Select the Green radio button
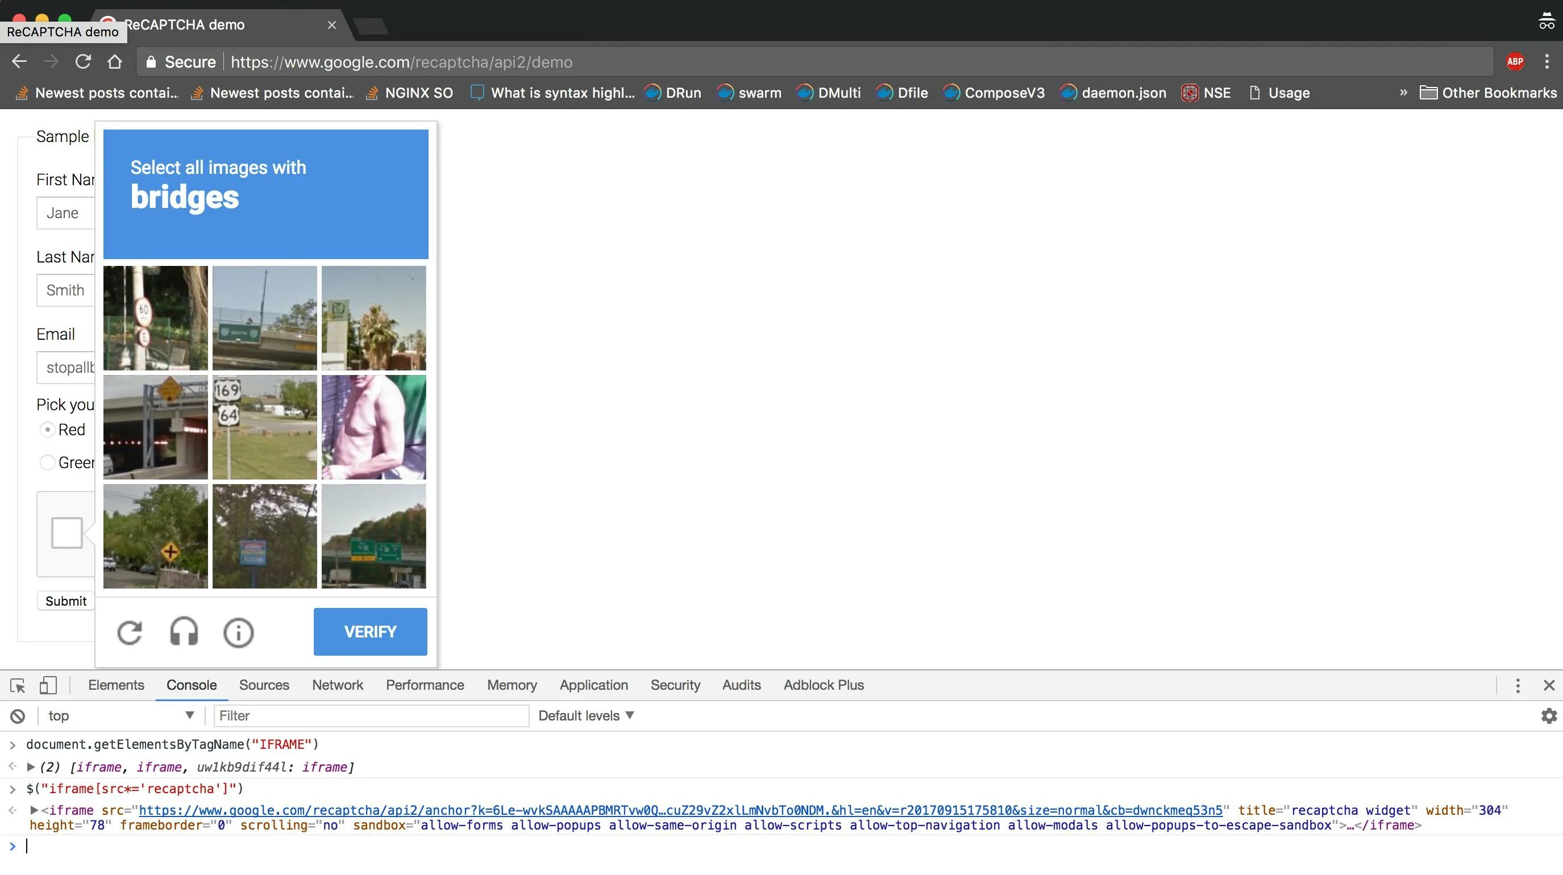The width and height of the screenshot is (1563, 875). [x=47, y=462]
